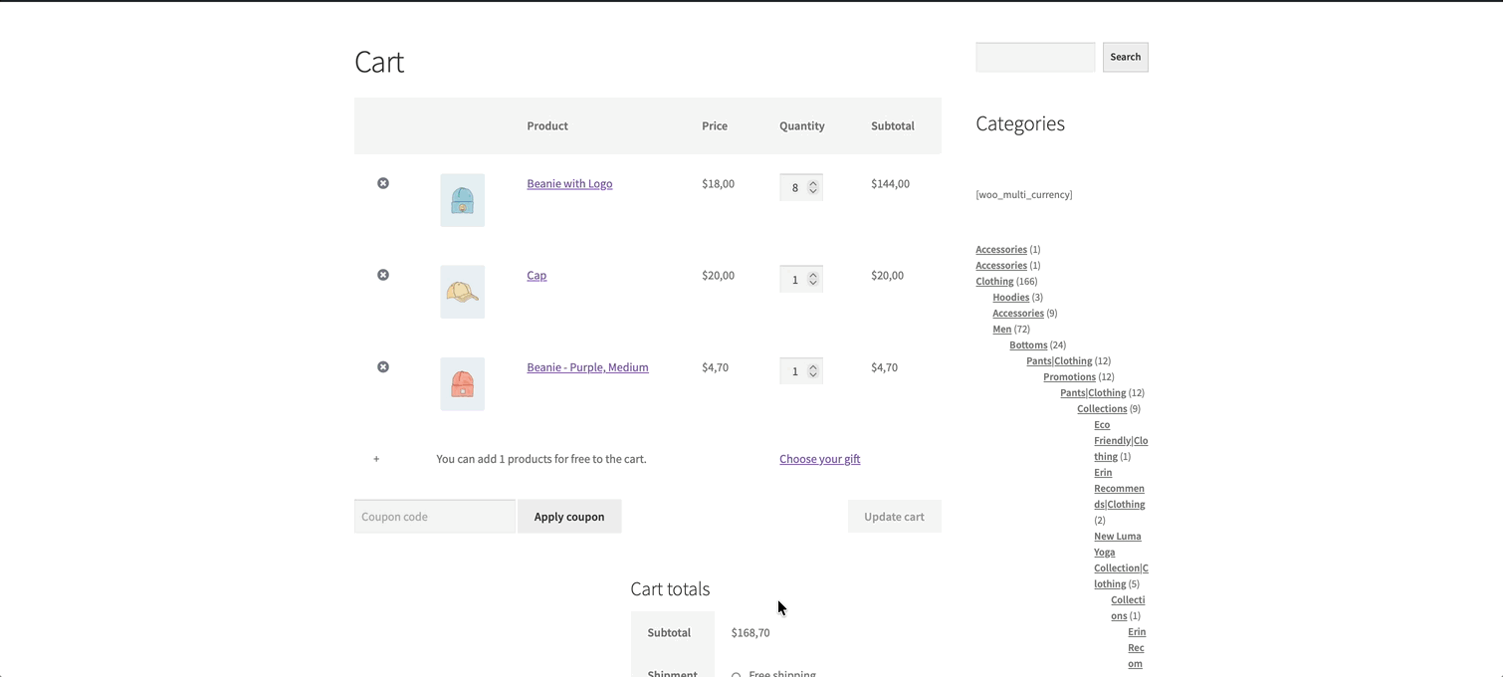Click the Beanie Purple quantity field
The width and height of the screenshot is (1503, 677).
tap(794, 371)
